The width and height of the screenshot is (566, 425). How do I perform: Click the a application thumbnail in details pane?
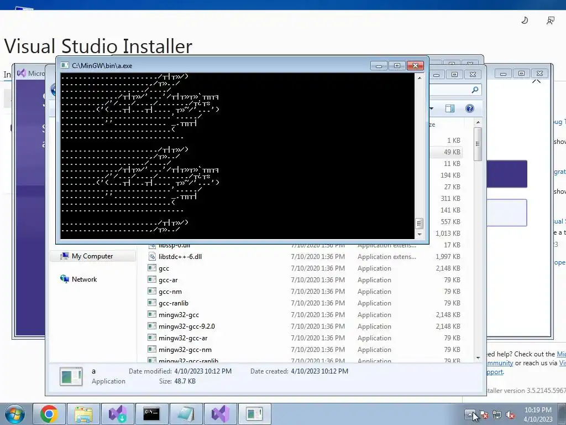(71, 376)
